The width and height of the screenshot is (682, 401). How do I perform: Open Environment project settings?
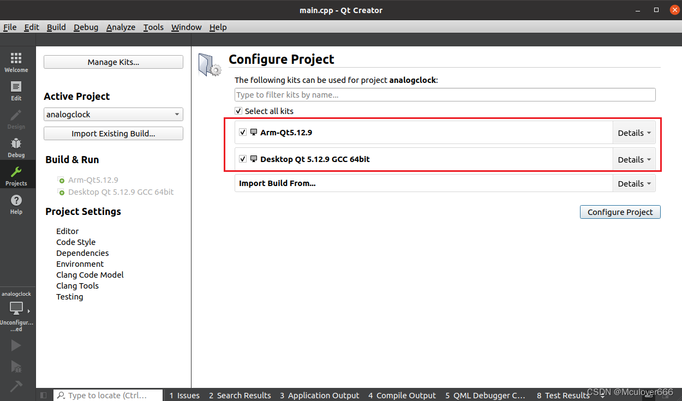coord(80,264)
